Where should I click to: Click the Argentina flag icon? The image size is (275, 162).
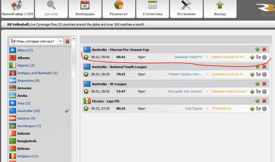click(13, 81)
